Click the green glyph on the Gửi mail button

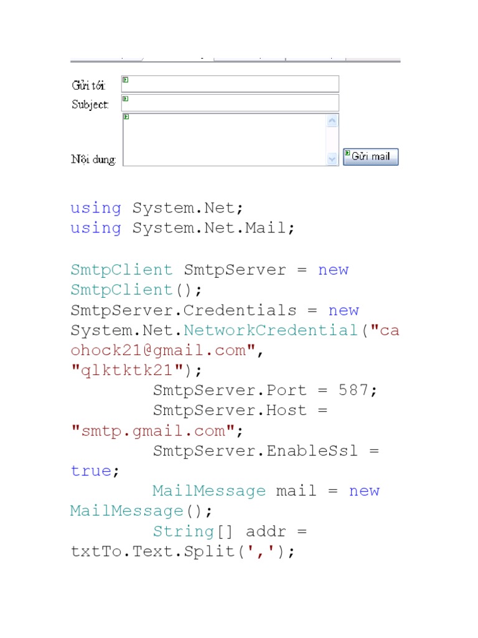tap(347, 153)
